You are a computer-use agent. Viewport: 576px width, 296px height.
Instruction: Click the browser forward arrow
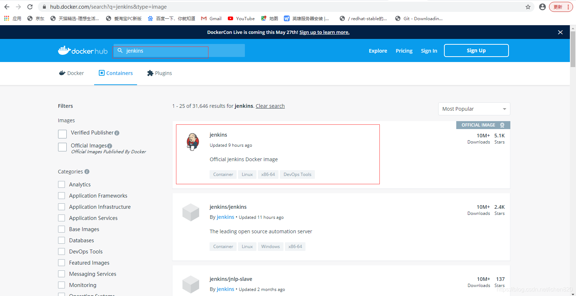18,7
